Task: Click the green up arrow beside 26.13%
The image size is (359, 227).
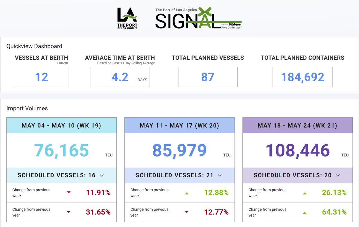Action: click(x=305, y=193)
